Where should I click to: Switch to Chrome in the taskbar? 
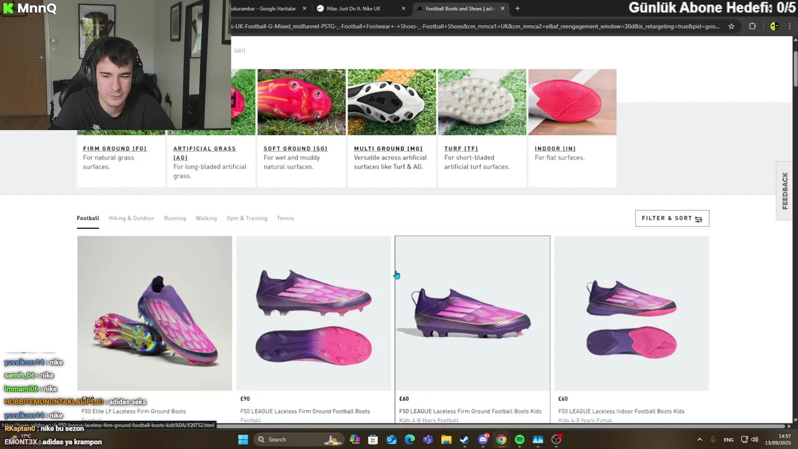501,440
